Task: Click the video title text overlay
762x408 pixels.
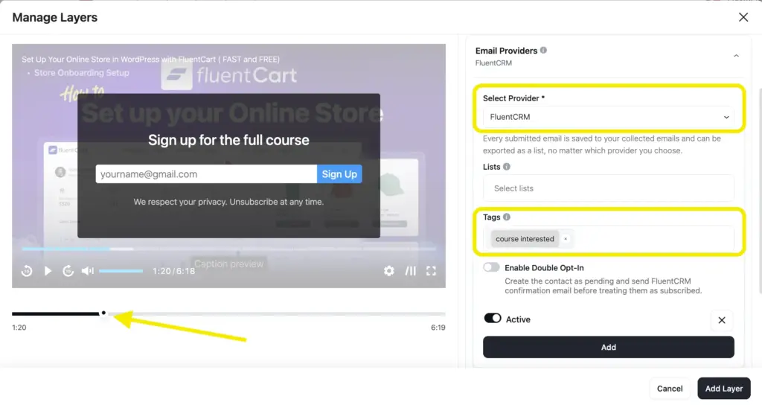Action: point(150,60)
